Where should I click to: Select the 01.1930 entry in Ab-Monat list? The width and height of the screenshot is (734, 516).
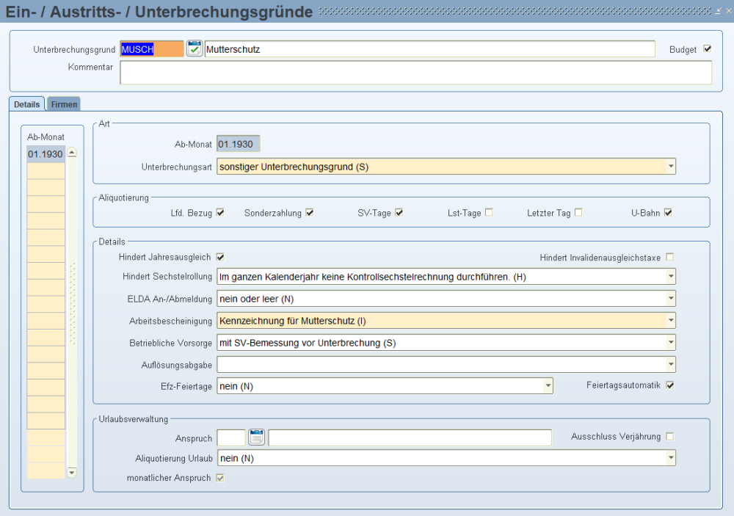[46, 154]
